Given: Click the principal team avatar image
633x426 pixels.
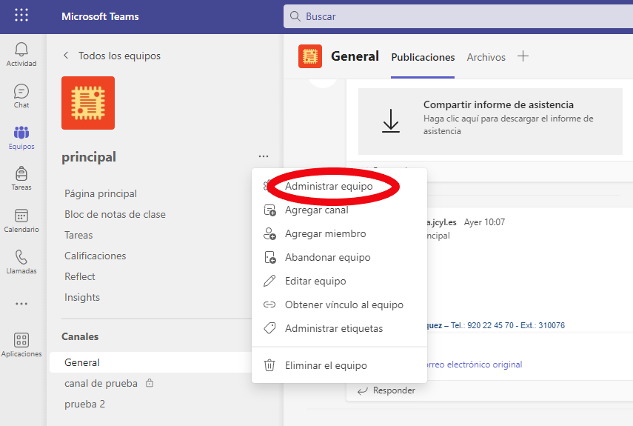Looking at the screenshot, I should pos(88,103).
